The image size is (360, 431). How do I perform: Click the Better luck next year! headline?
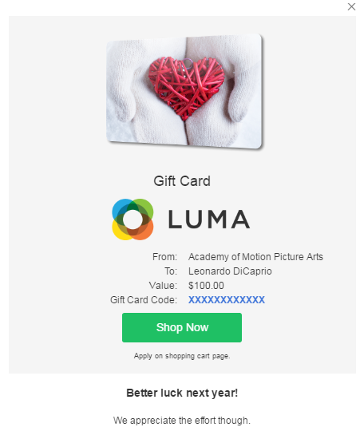(x=182, y=393)
